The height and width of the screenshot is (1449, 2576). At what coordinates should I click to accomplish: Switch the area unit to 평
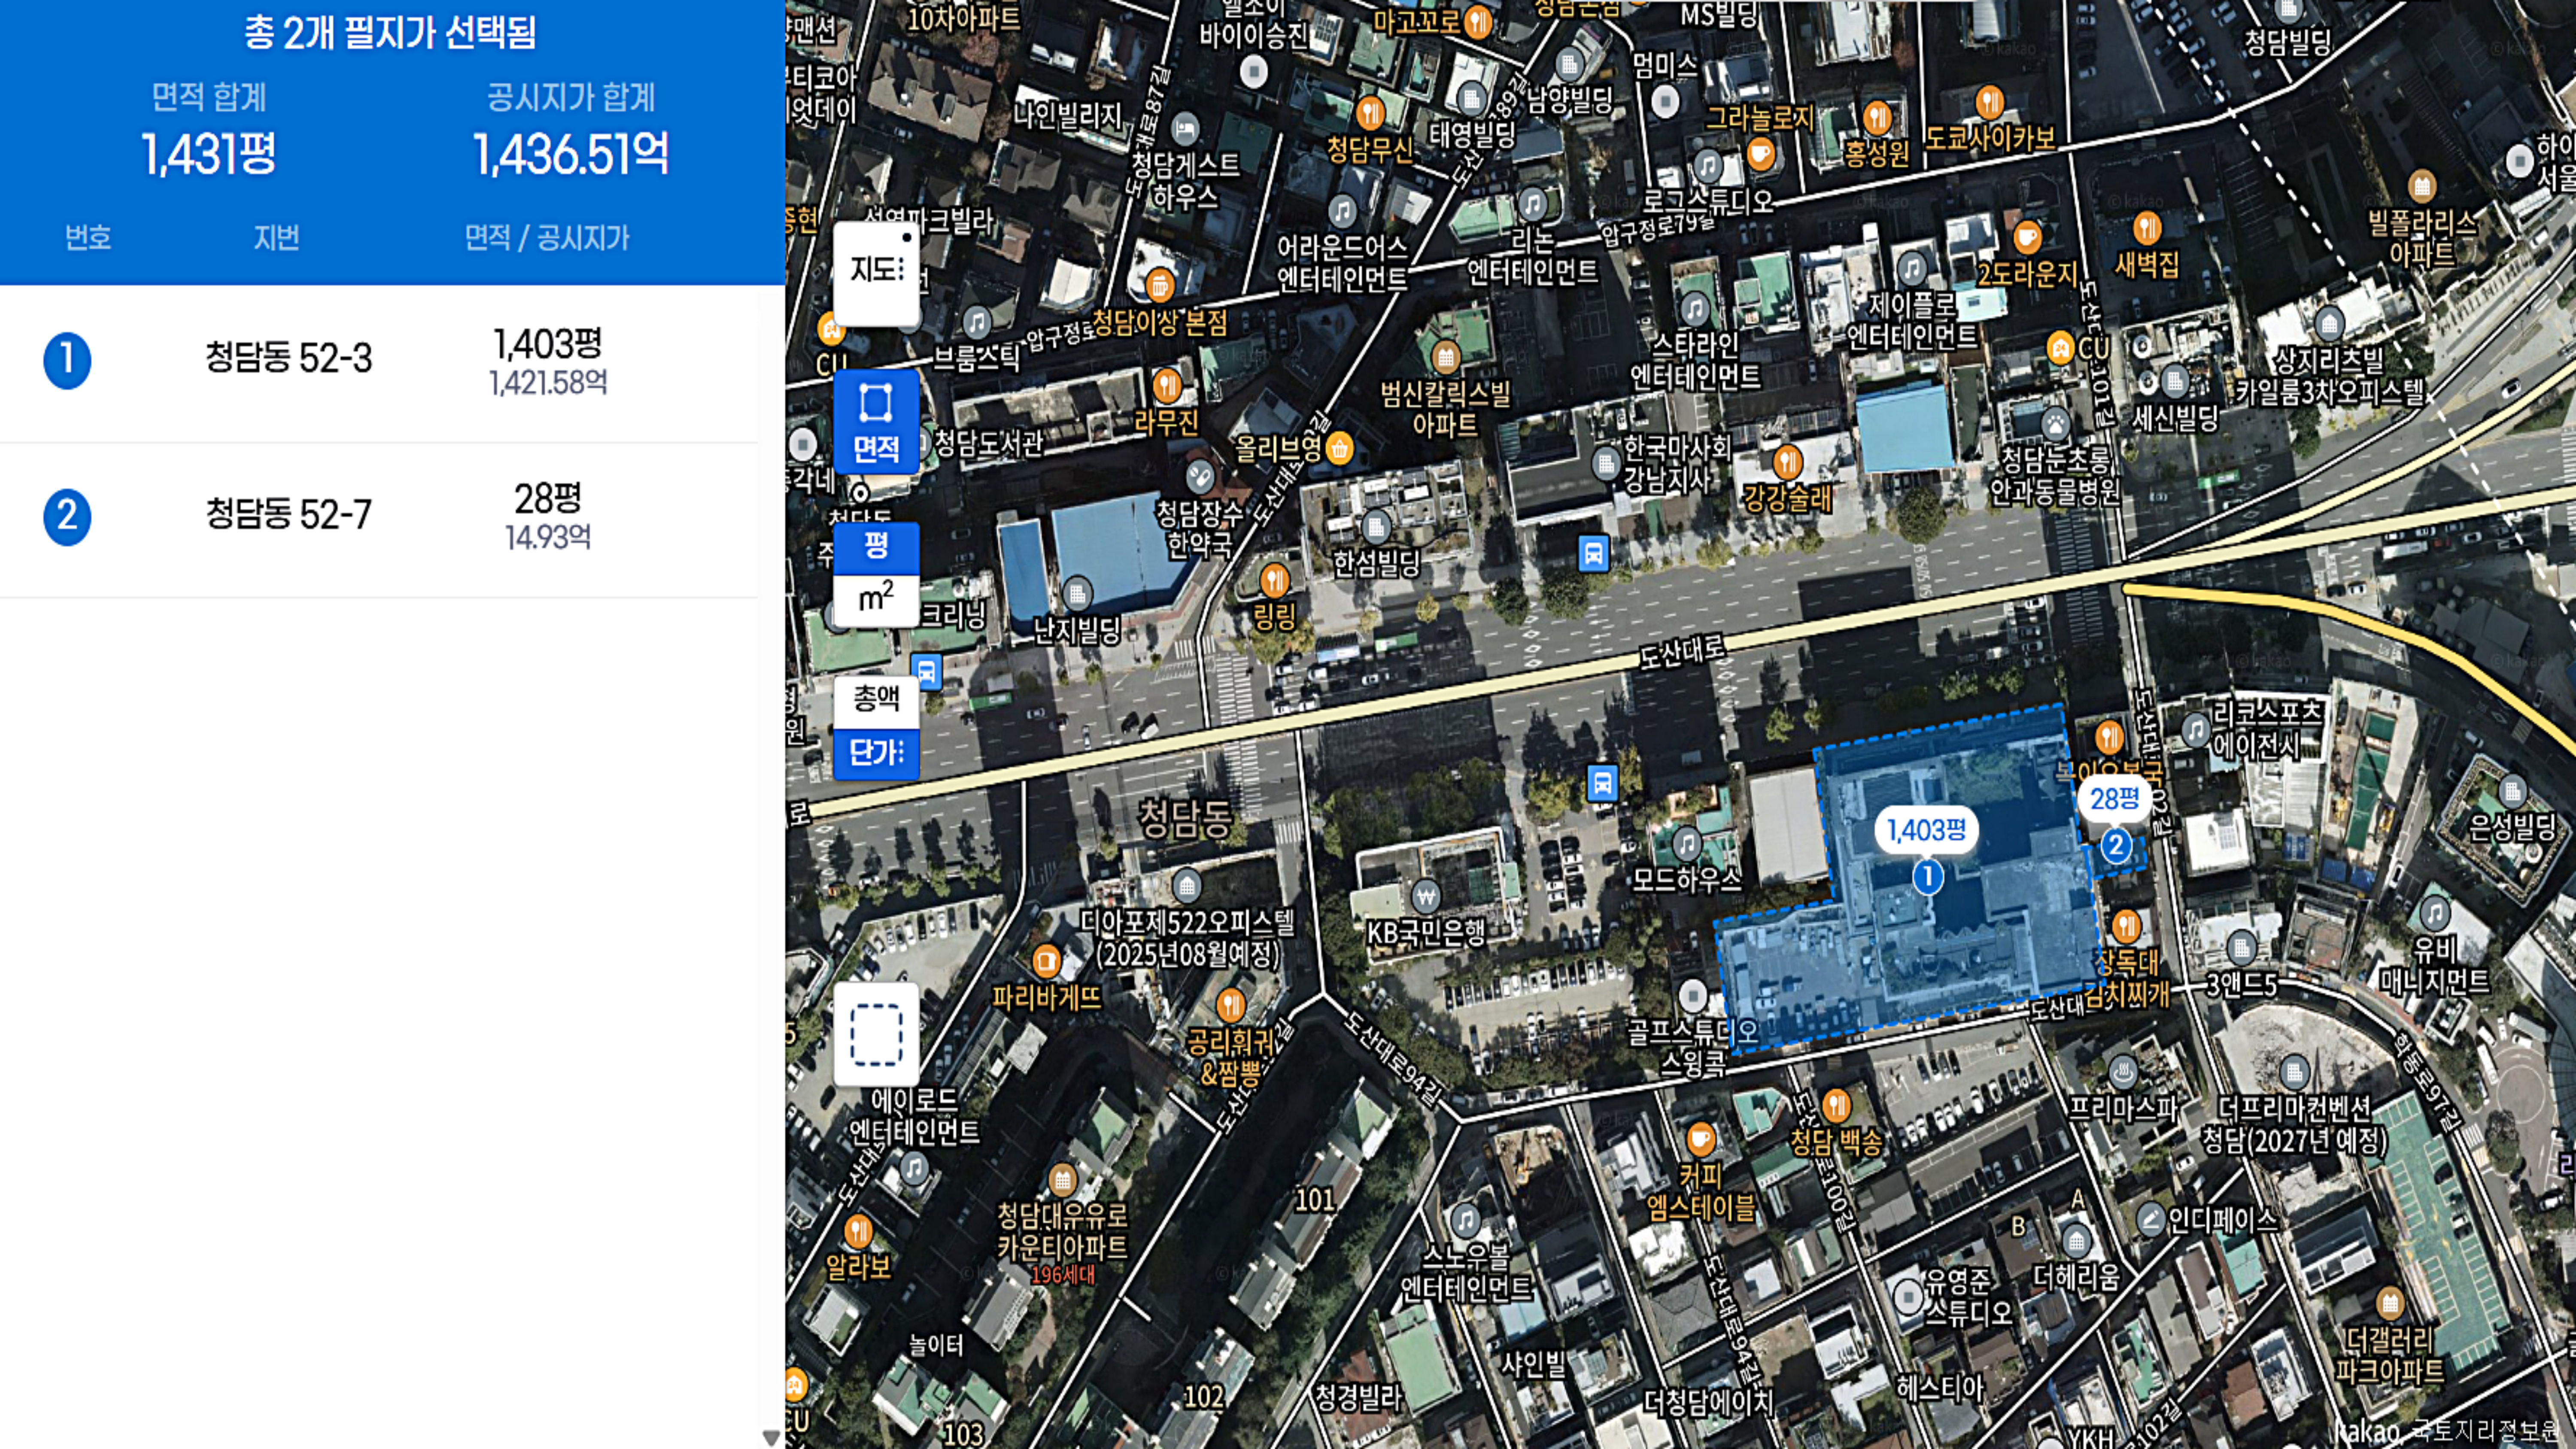876,547
